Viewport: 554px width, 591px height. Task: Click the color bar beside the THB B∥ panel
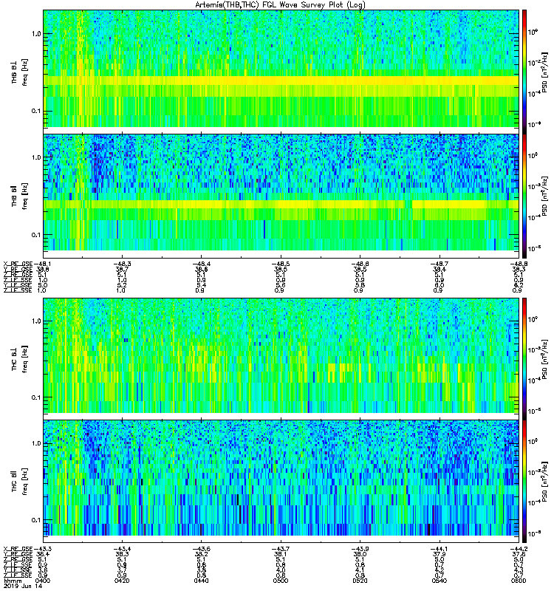[524, 196]
